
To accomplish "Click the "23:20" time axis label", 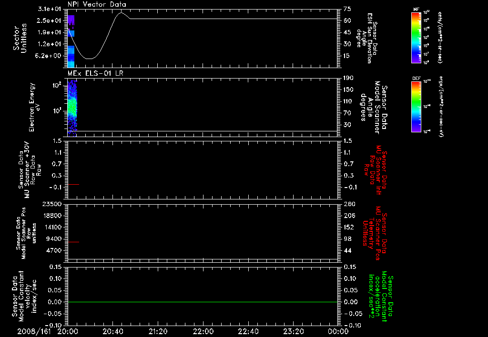I will click(x=293, y=331).
